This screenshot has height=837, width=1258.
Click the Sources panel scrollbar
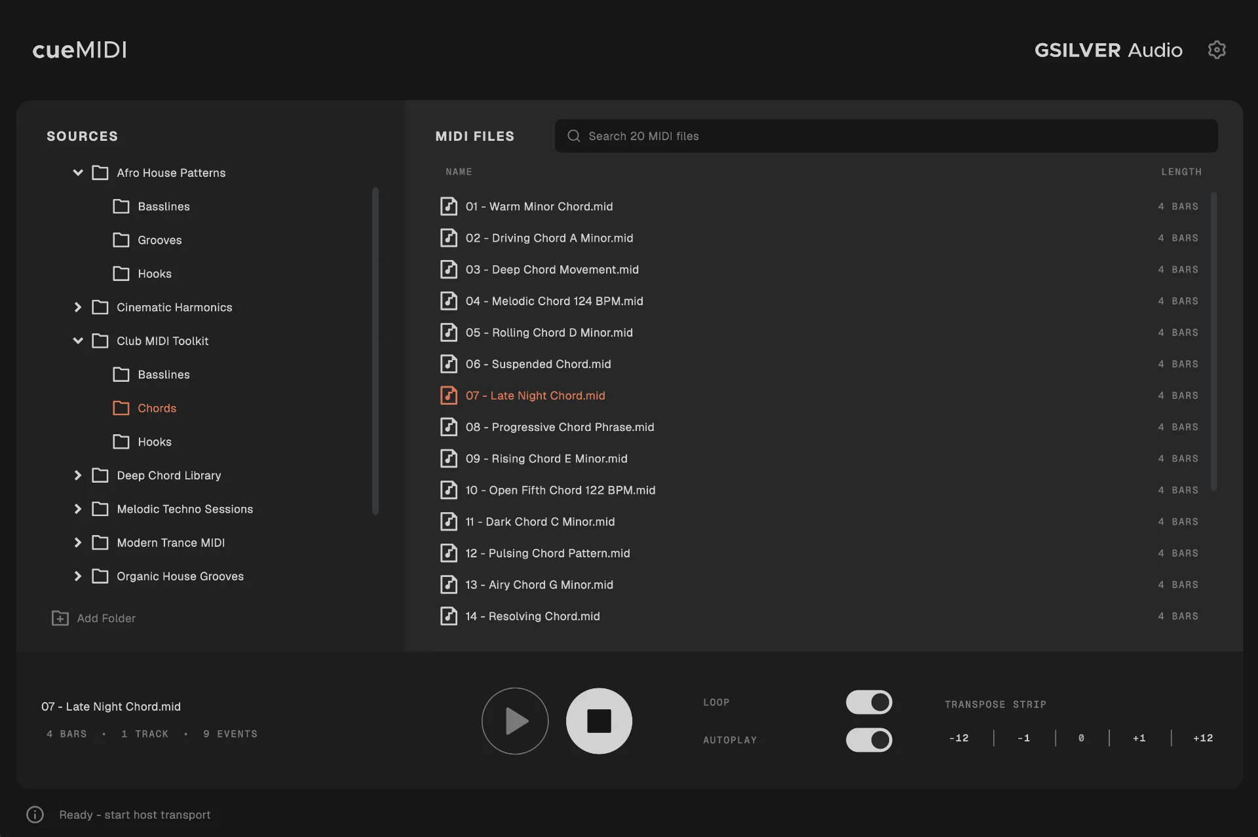point(375,351)
